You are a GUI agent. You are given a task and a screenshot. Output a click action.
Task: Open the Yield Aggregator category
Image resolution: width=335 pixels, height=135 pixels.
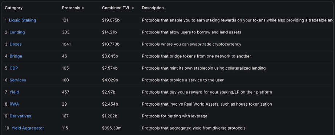click(28, 128)
